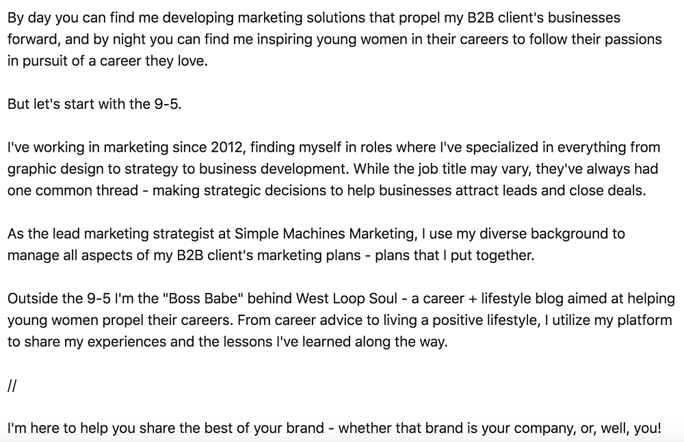The image size is (684, 442).
Task: Click the year "2012" in the text
Action: [x=226, y=147]
